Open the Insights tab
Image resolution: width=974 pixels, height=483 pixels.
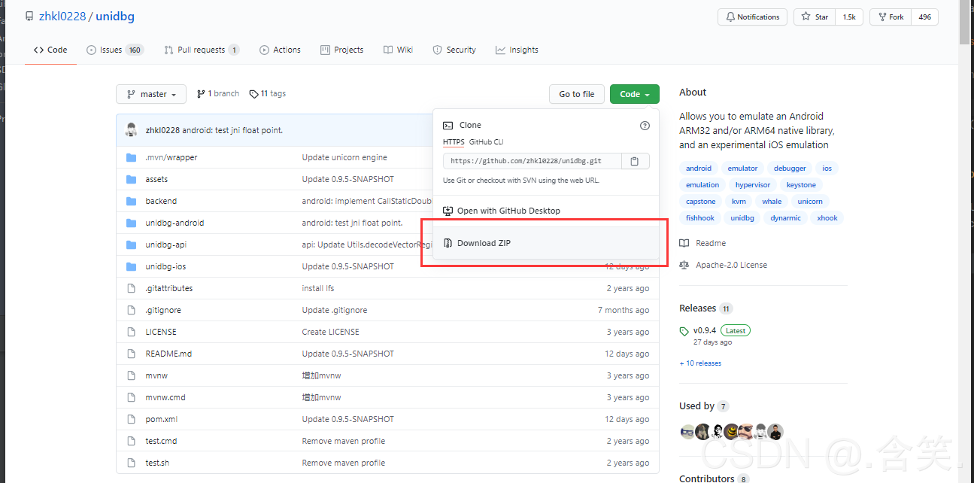[x=517, y=50]
